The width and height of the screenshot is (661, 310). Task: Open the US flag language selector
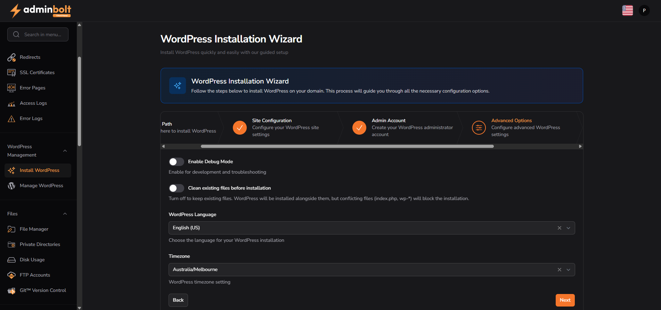627,10
